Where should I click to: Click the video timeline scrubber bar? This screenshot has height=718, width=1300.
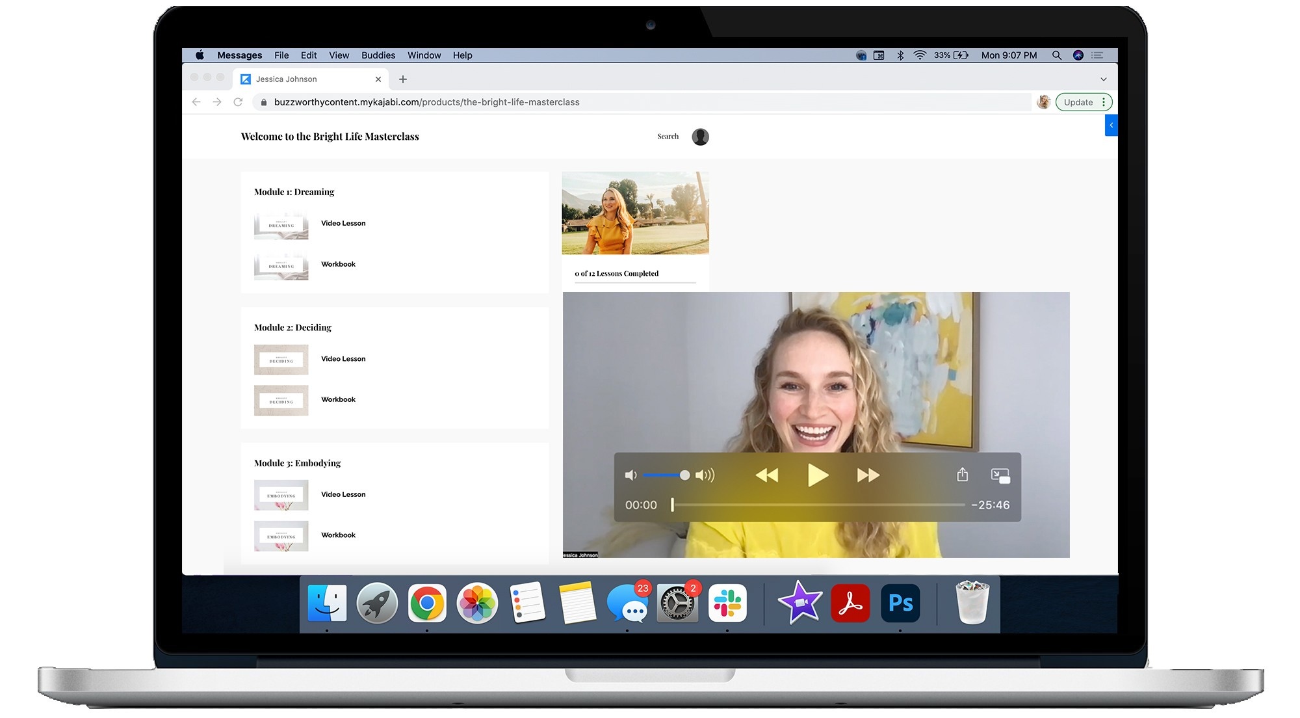[819, 505]
